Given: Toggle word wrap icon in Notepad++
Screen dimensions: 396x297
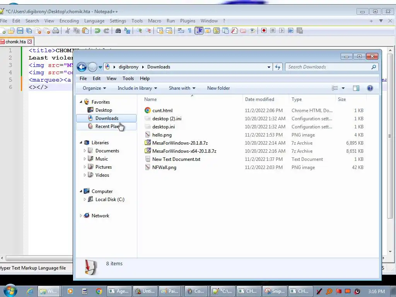Looking at the screenshot, I should point(181,31).
